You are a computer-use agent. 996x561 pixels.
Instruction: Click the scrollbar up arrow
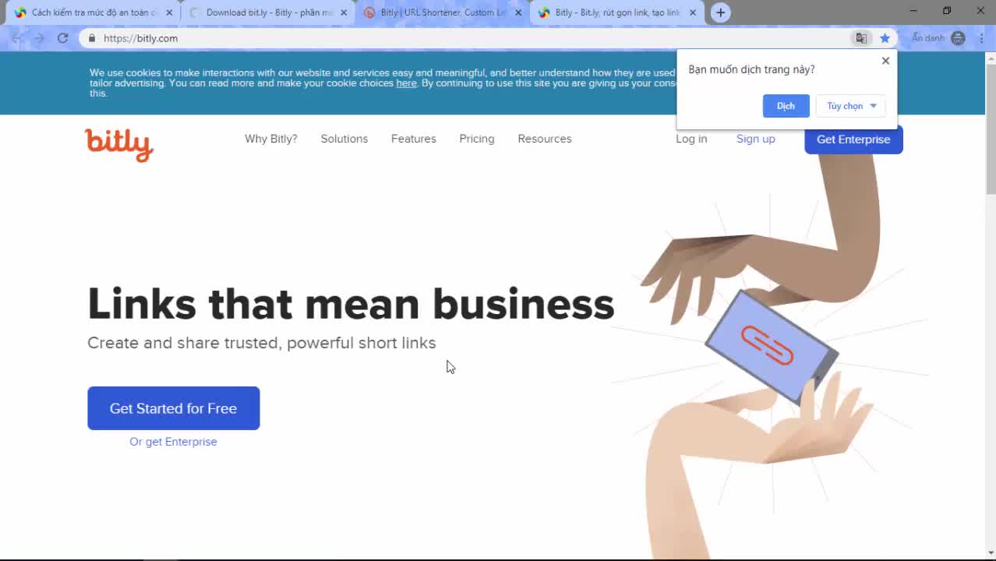tap(991, 57)
